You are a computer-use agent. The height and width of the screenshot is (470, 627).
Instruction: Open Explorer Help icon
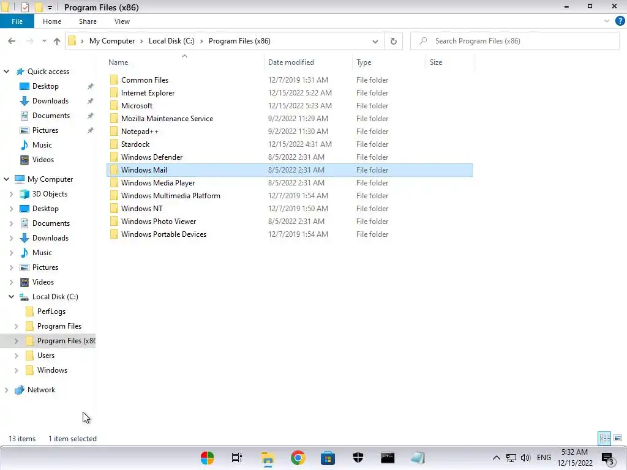tap(620, 21)
